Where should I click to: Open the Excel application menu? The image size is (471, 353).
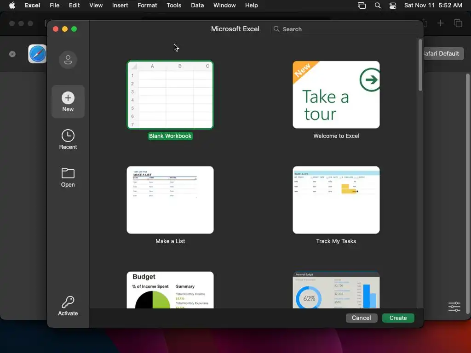click(32, 6)
